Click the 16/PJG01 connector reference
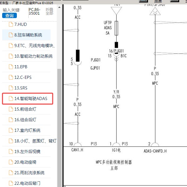 pyautogui.click(x=116, y=51)
